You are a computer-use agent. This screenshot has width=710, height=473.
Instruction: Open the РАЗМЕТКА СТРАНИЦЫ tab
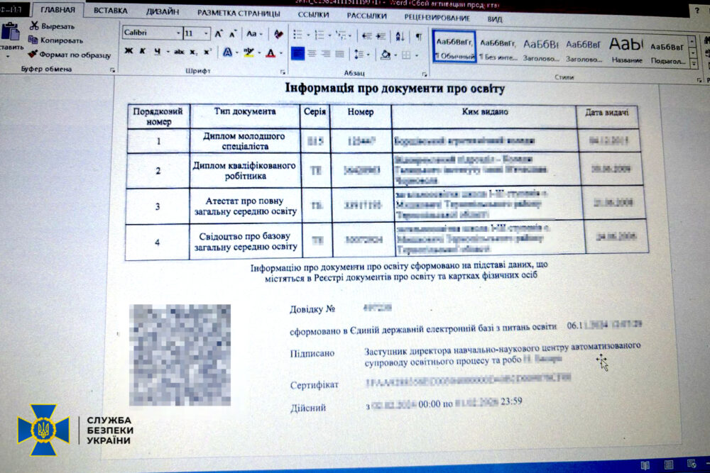[x=233, y=13]
